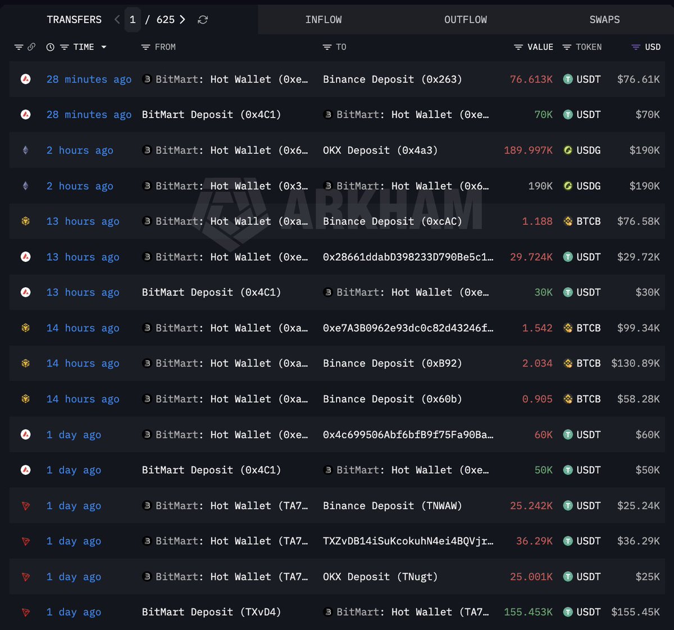The width and height of the screenshot is (674, 630).
Task: Click the BTCB token icon in 1.188 row
Action: (568, 221)
